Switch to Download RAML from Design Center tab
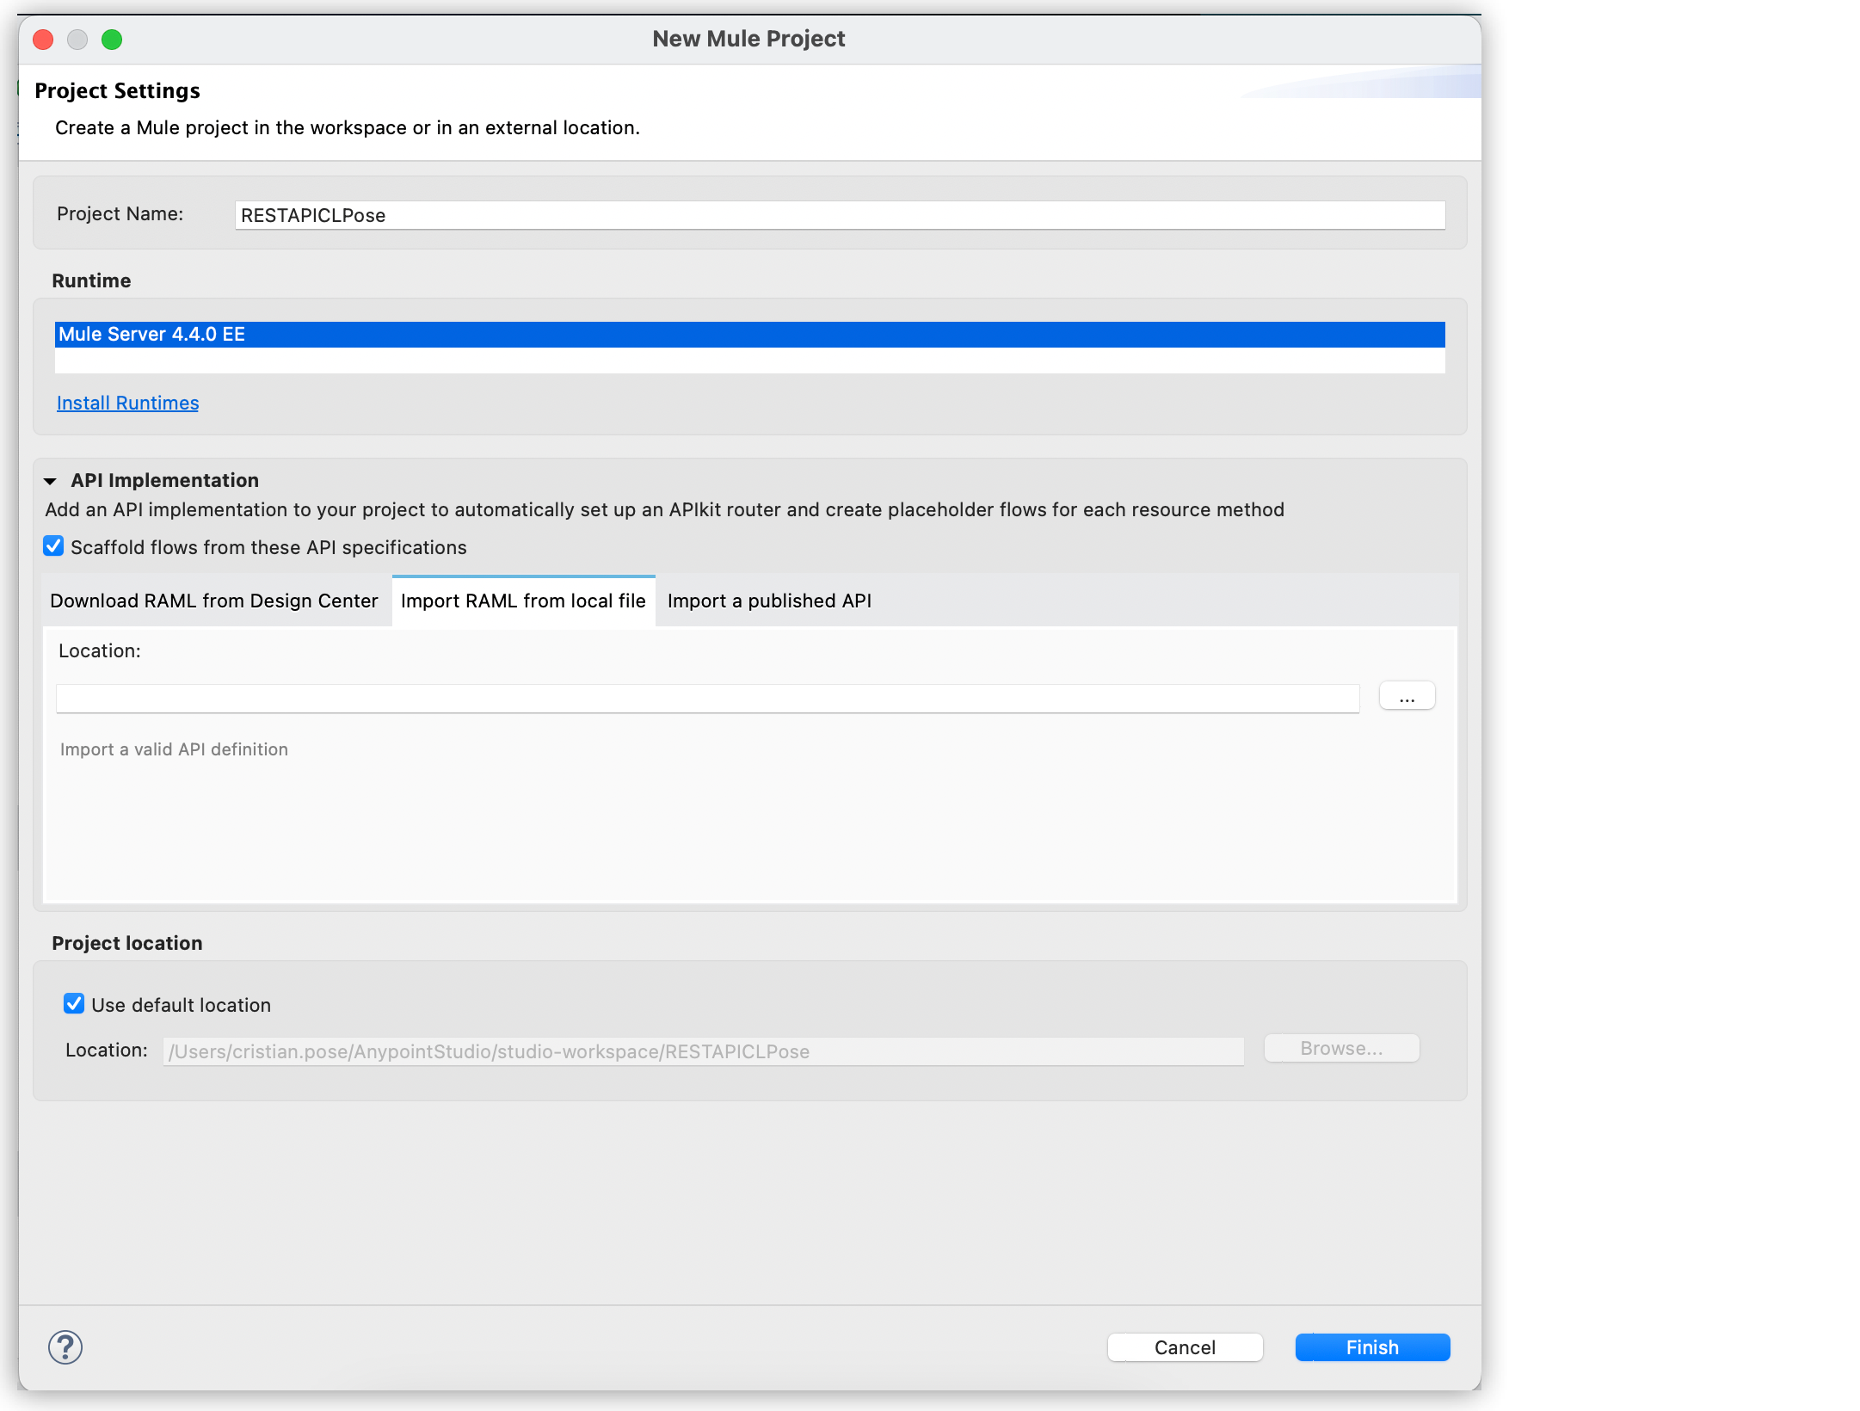Image resolution: width=1860 pixels, height=1411 pixels. click(213, 601)
